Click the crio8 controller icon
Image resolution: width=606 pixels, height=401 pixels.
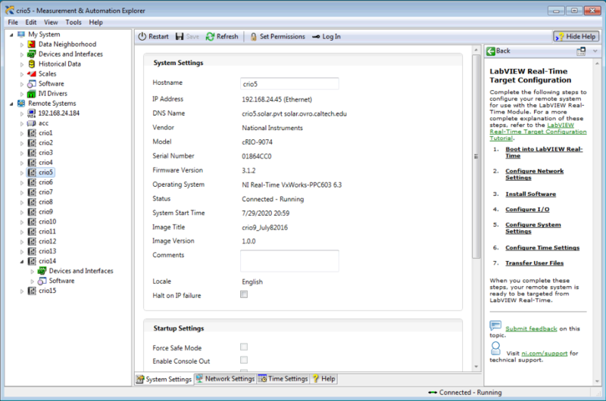click(x=32, y=202)
